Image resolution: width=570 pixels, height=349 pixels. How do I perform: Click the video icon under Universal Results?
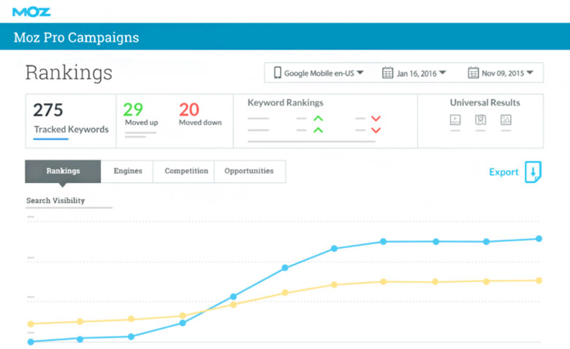tap(455, 120)
